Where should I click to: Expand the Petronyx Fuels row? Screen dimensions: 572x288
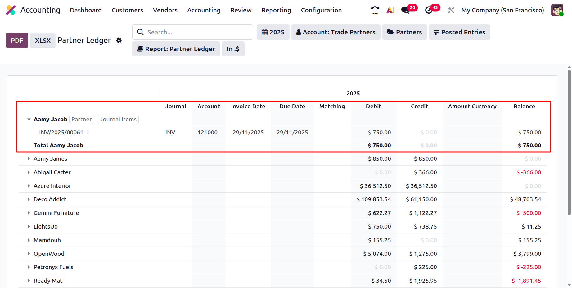point(29,267)
